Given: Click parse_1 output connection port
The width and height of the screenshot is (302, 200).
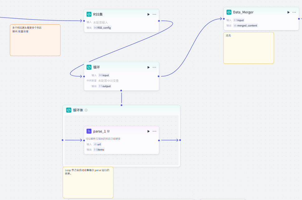Looking at the screenshot, I should (x=159, y=140).
